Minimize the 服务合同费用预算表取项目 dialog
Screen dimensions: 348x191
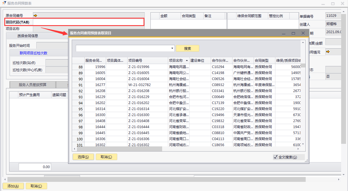coord(284,33)
